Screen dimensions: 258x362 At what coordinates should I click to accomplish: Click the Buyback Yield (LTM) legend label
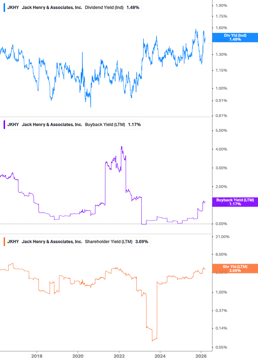(x=105, y=125)
